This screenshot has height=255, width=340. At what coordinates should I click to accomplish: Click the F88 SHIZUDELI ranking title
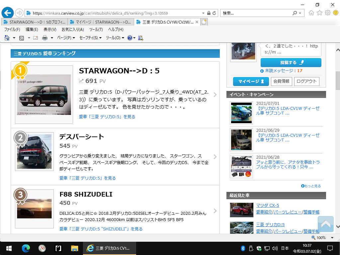pyautogui.click(x=86, y=194)
